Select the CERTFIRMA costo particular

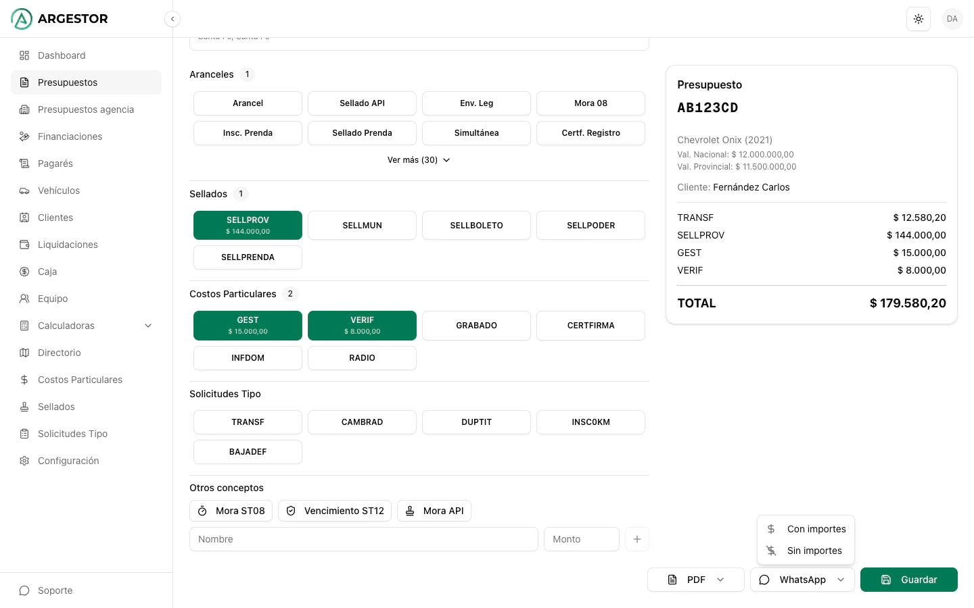click(x=590, y=325)
